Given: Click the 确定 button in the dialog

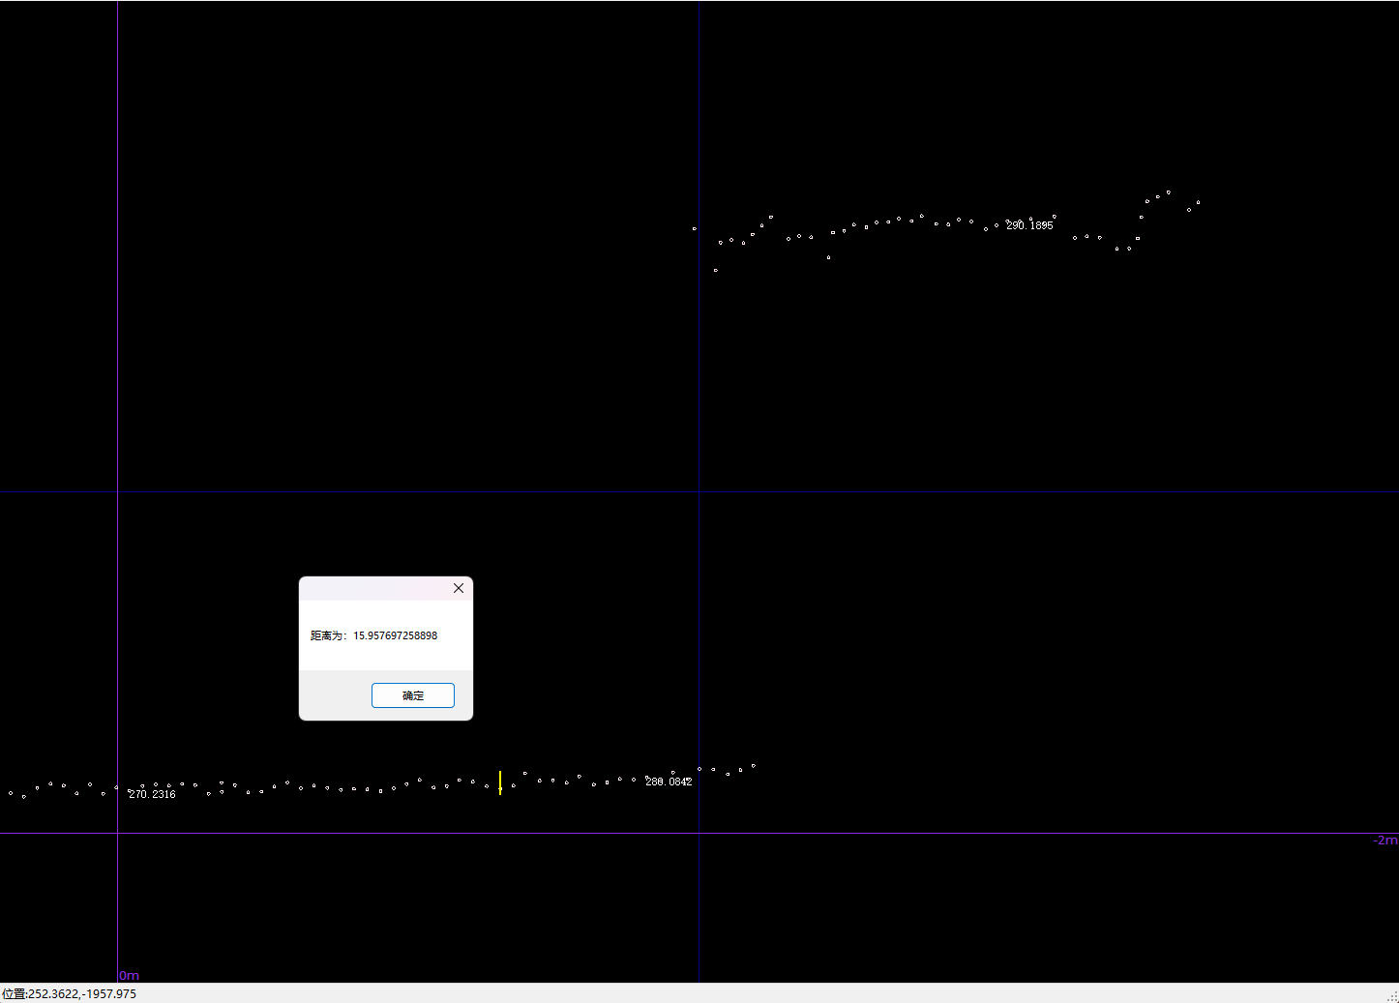Looking at the screenshot, I should click(412, 695).
